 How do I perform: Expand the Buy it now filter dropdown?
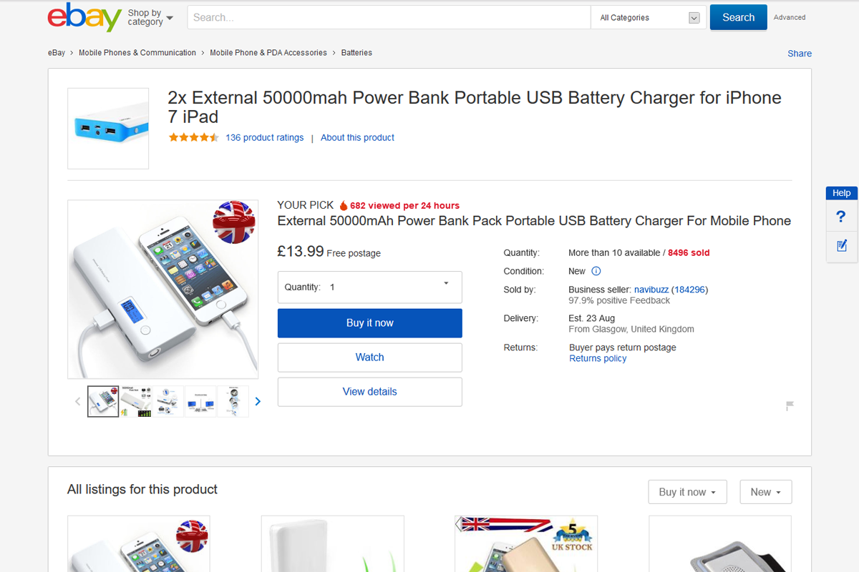pyautogui.click(x=687, y=492)
